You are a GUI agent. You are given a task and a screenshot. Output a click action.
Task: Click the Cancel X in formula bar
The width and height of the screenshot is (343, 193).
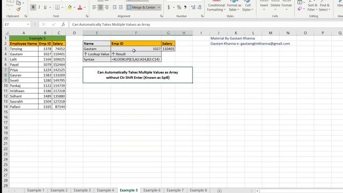(x=43, y=24)
